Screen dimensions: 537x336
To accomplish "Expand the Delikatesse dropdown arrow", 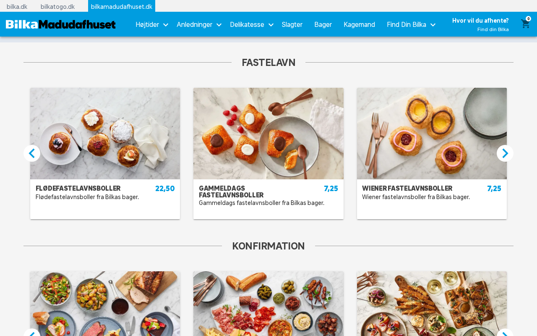I will [271, 25].
